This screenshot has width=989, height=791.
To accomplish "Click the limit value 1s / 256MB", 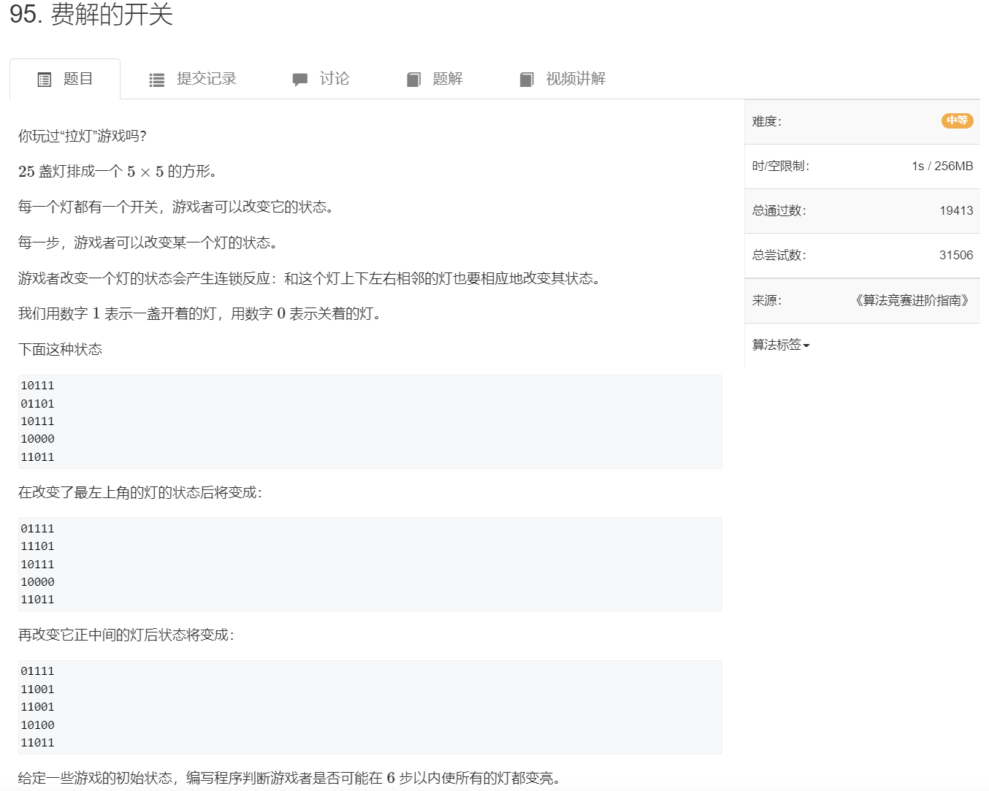I will click(942, 166).
